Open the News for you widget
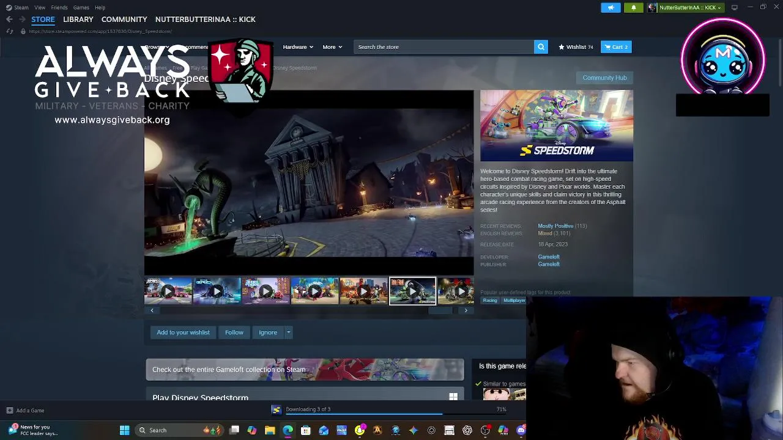The image size is (783, 440). click(x=34, y=430)
